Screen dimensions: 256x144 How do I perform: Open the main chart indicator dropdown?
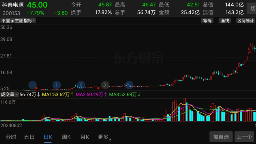[x=18, y=20]
